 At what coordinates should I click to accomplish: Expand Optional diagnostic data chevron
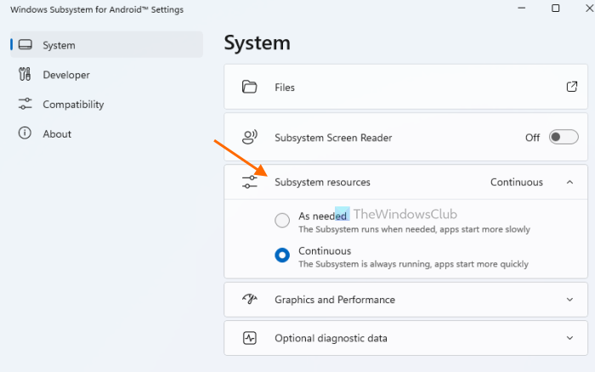[x=569, y=338]
